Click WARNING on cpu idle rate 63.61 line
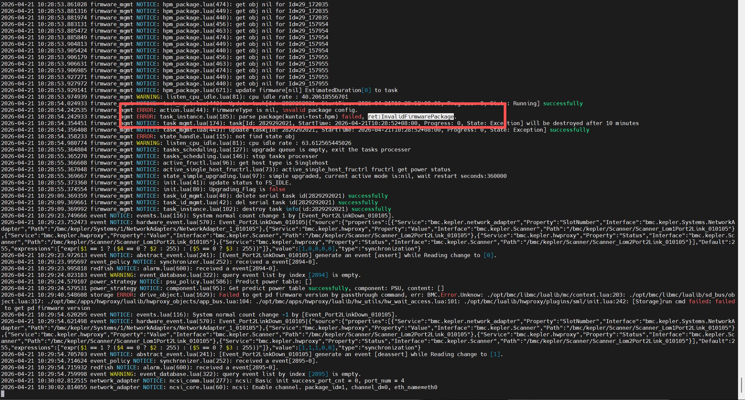745x400 pixels. coord(148,143)
